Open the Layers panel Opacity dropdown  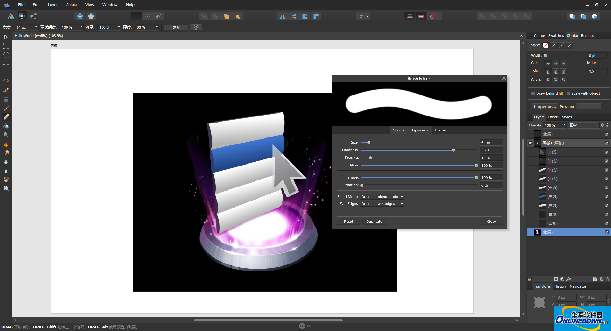pos(565,125)
